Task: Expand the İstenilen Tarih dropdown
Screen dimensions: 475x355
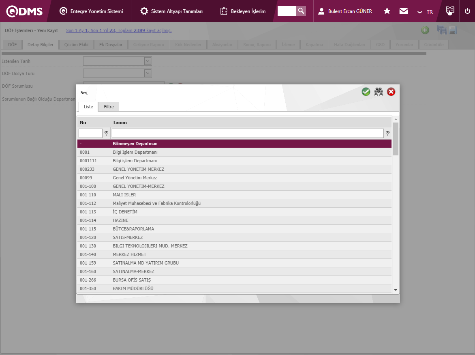Action: pyautogui.click(x=148, y=61)
